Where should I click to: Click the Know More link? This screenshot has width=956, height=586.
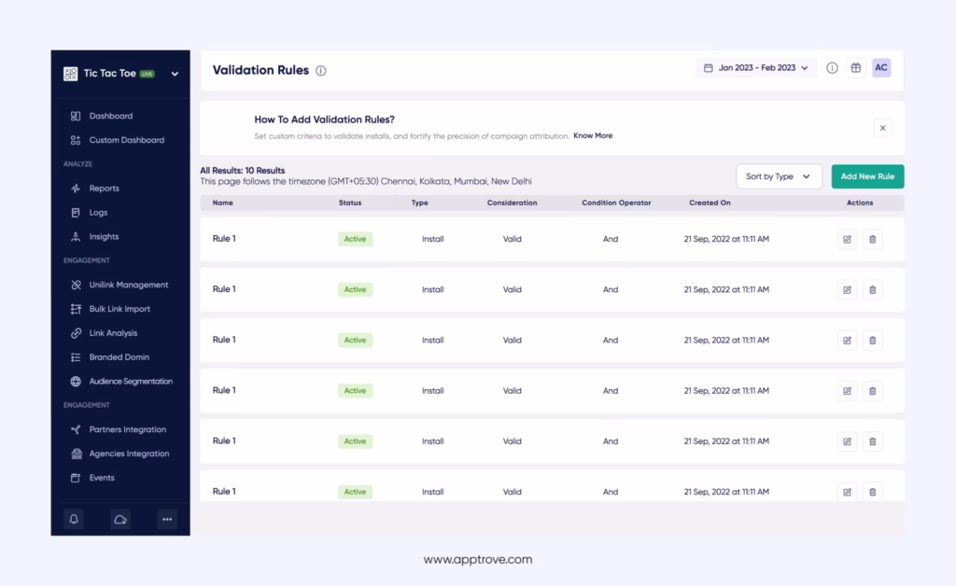coord(593,136)
